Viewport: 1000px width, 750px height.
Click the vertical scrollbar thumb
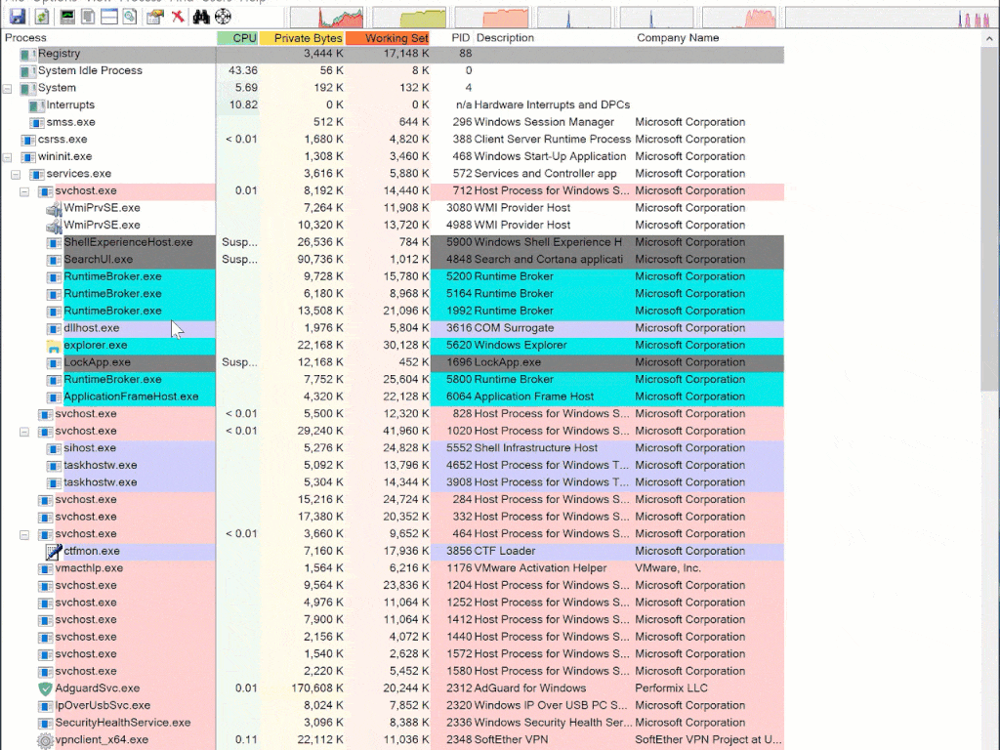click(x=989, y=220)
